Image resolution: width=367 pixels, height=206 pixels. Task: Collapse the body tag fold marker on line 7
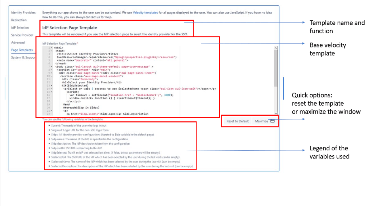[51, 67]
